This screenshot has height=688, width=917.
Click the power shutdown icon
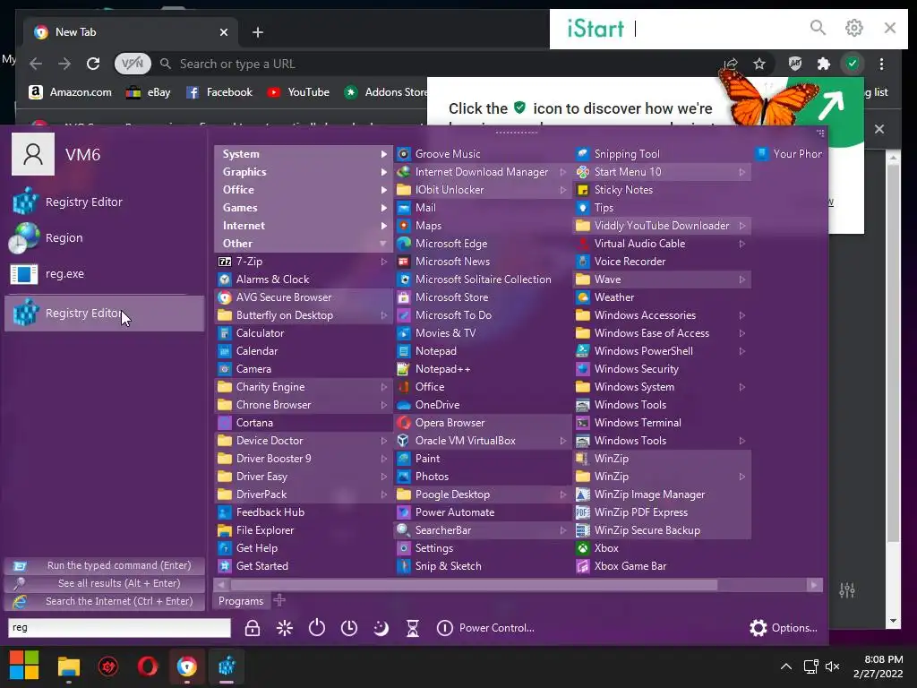317,628
